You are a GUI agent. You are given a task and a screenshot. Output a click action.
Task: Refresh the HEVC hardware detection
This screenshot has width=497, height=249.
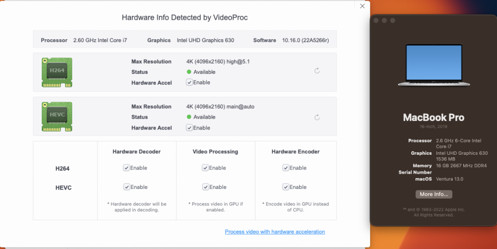point(317,118)
